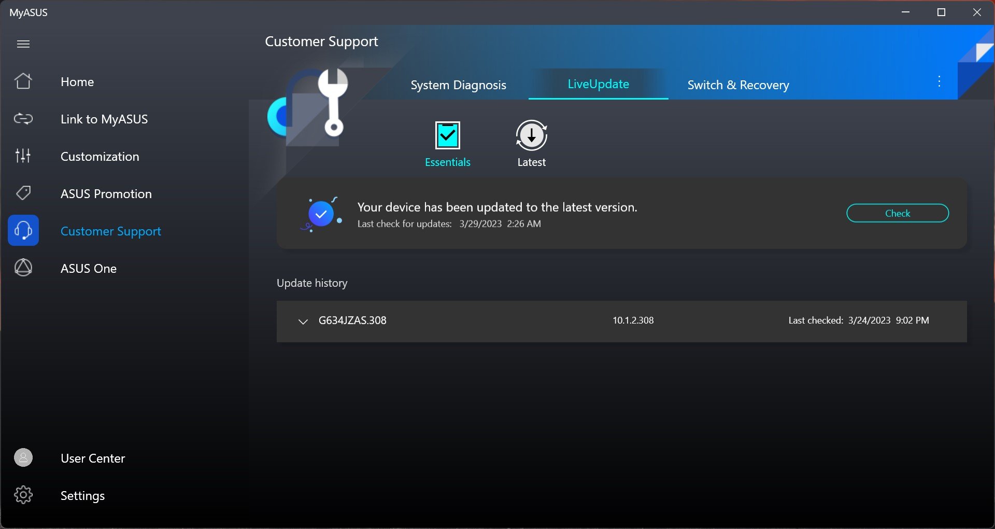Click the Customer Support page title

(x=321, y=41)
